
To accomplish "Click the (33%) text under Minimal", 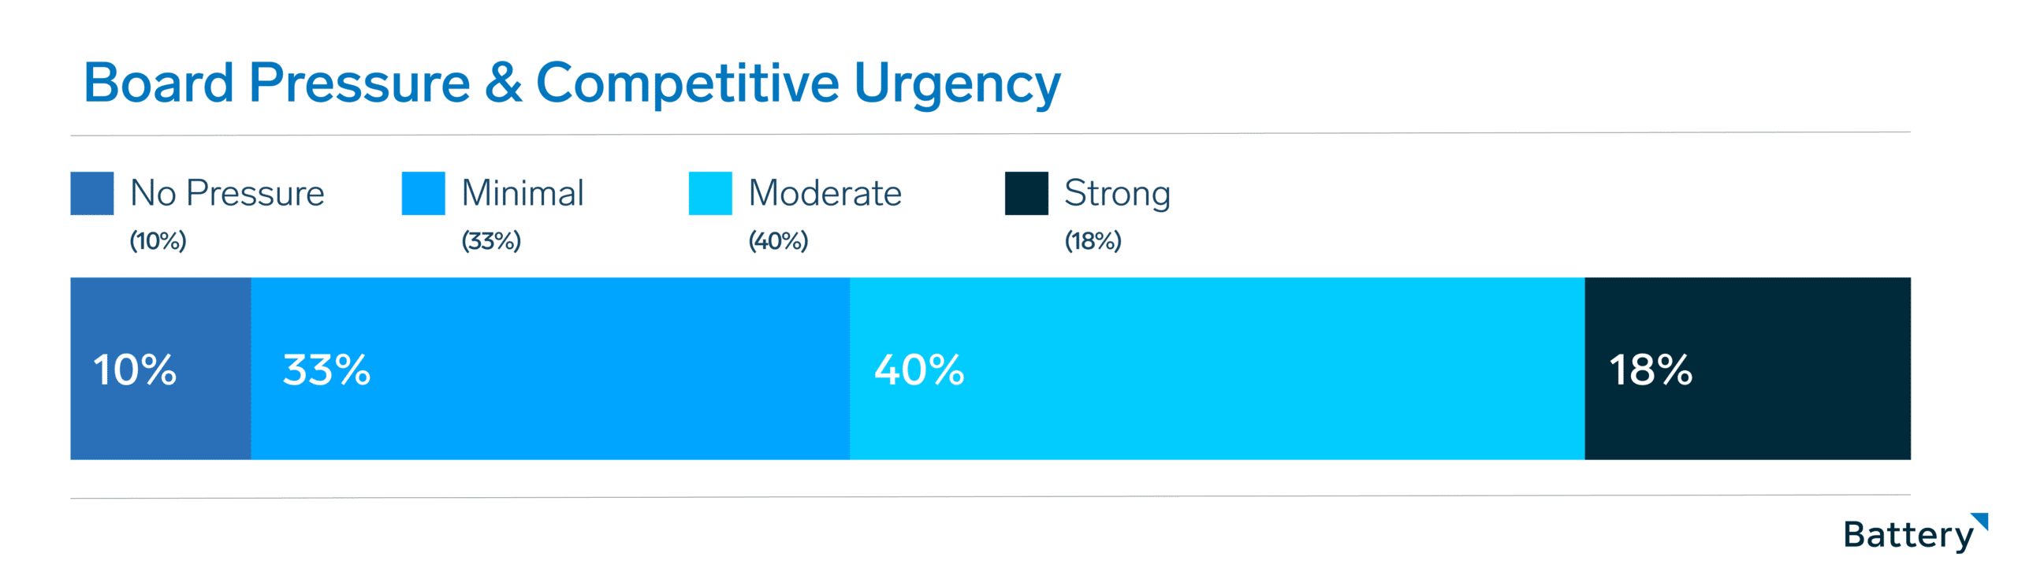I will pyautogui.click(x=491, y=241).
